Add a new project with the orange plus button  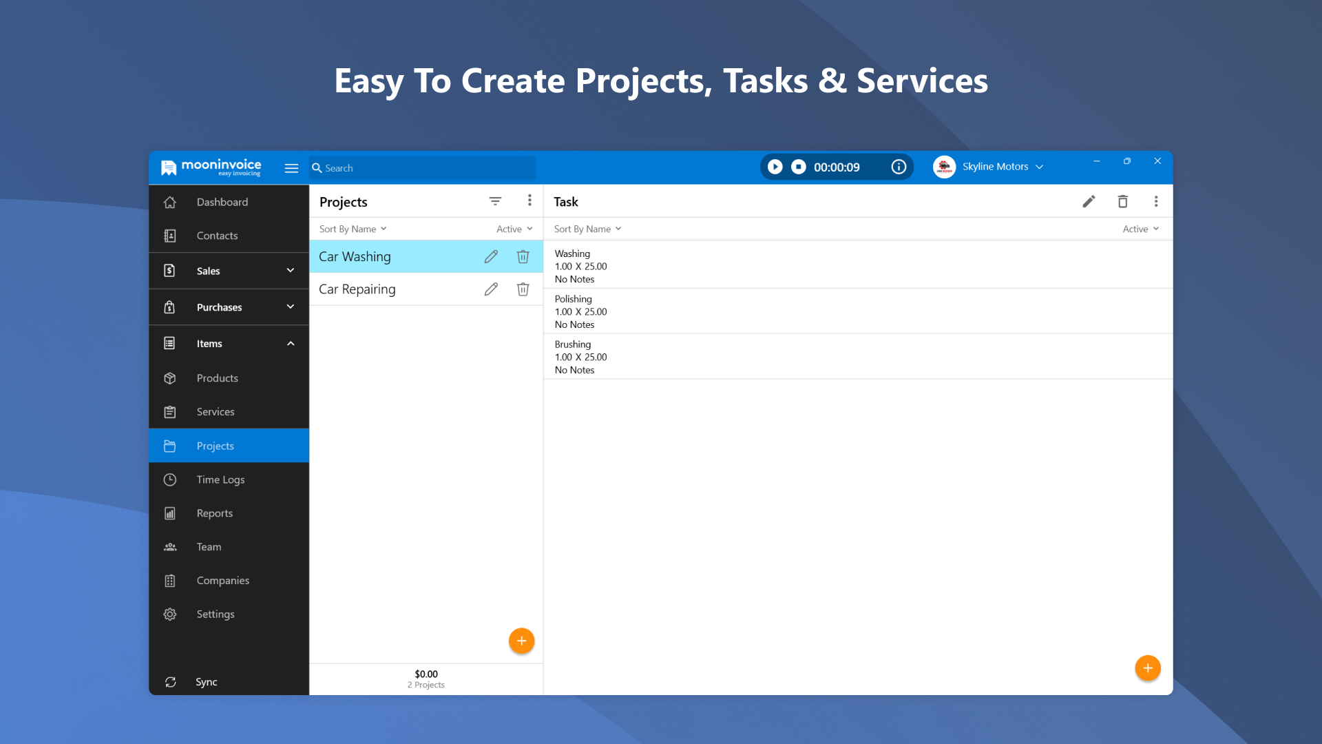521,641
